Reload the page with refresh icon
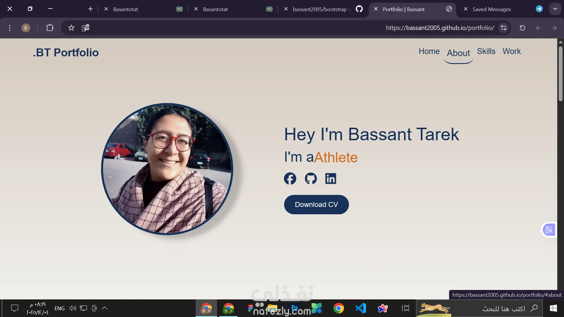Viewport: 564px width, 317px height. 522,28
